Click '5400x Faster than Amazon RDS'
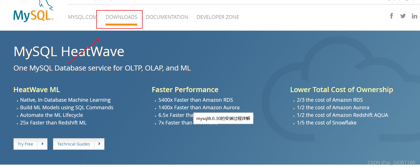Screen dimensions: 420x168 click(196, 100)
